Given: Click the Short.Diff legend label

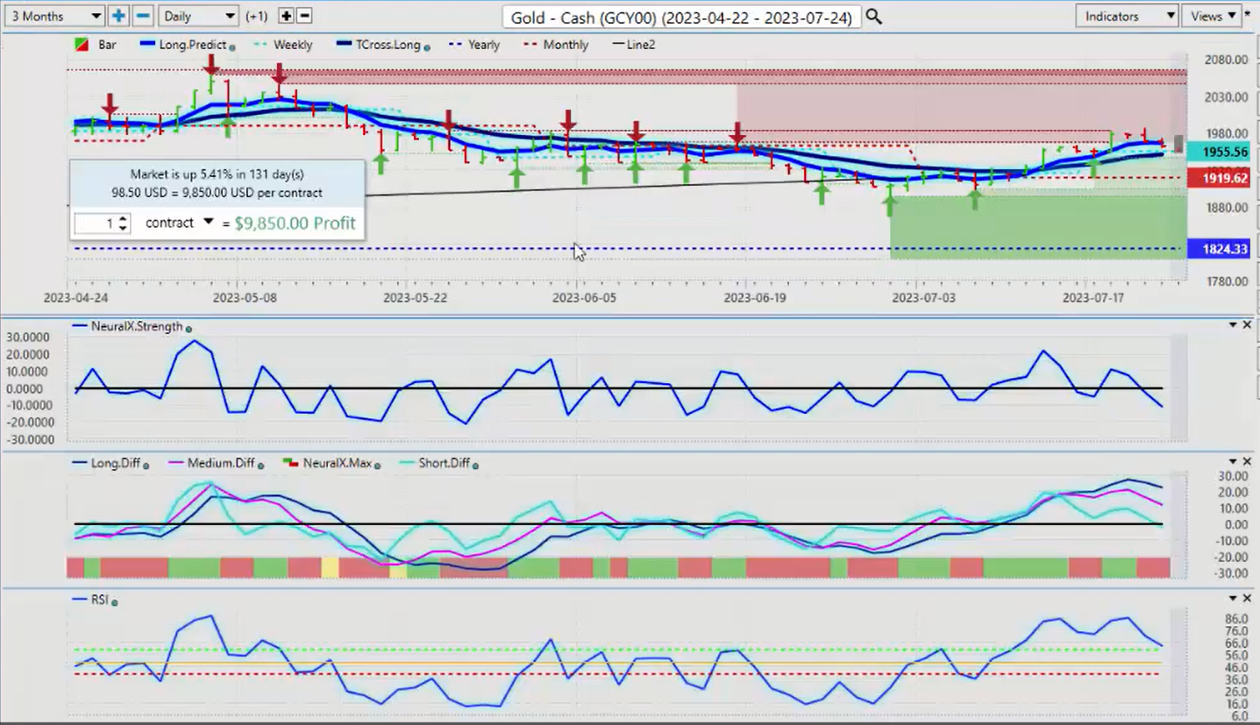Looking at the screenshot, I should coord(445,463).
